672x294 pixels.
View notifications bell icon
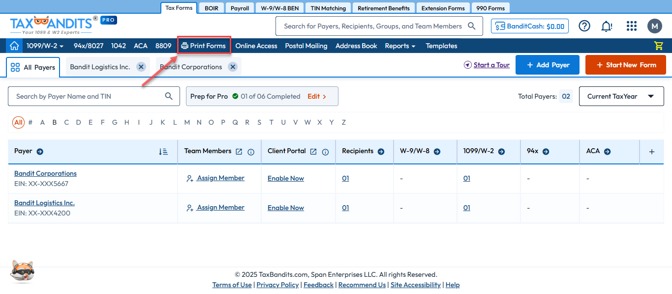608,26
